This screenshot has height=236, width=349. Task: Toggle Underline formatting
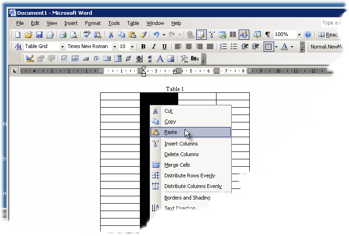(164, 47)
